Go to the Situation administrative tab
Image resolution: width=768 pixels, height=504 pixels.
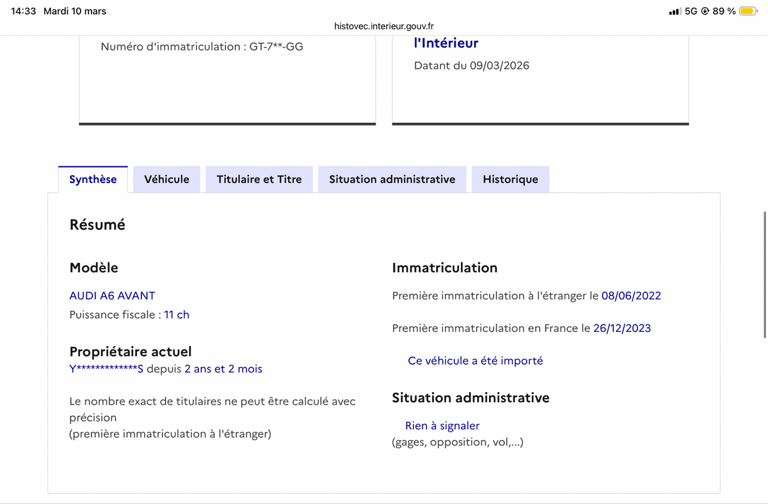(392, 179)
